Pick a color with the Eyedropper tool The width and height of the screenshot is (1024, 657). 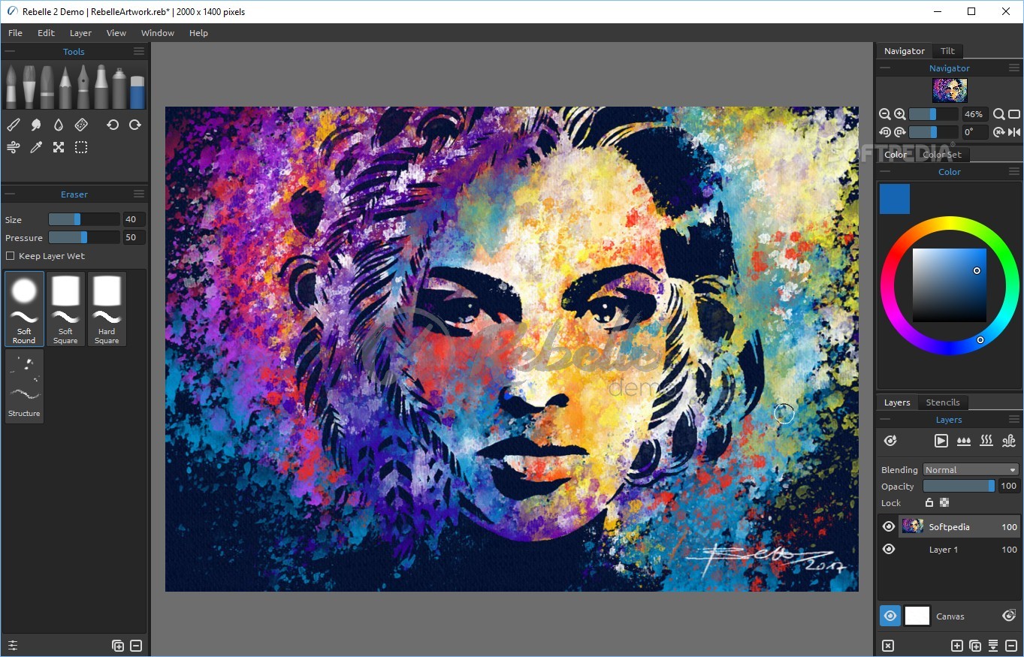coord(36,147)
